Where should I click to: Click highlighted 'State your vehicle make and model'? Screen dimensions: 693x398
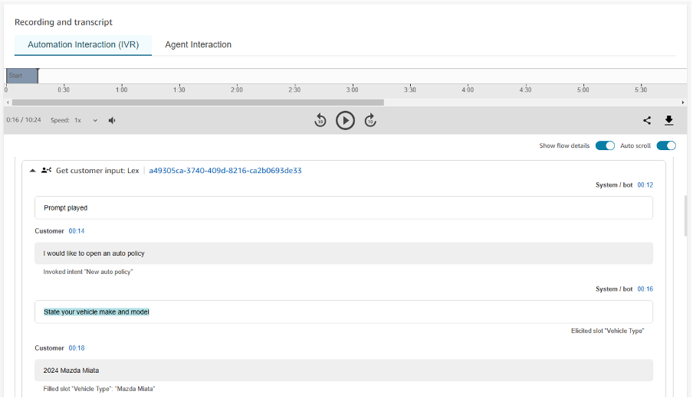[97, 312]
